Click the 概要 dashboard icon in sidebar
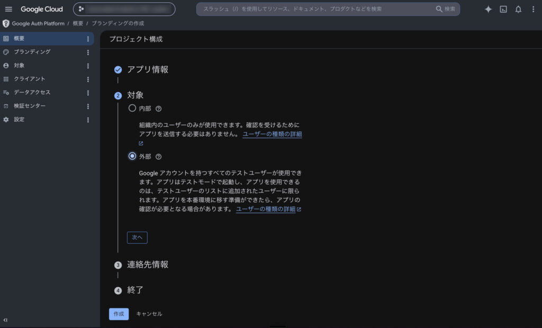 (6, 39)
